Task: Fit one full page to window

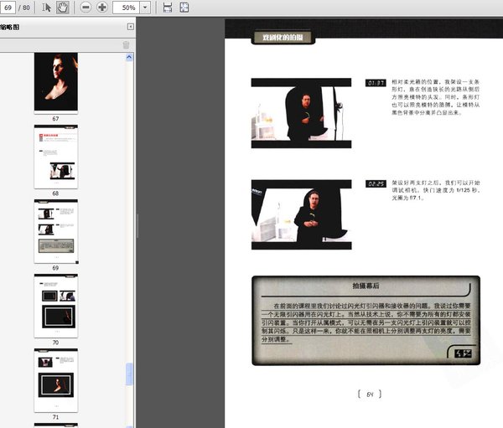Action: point(184,8)
